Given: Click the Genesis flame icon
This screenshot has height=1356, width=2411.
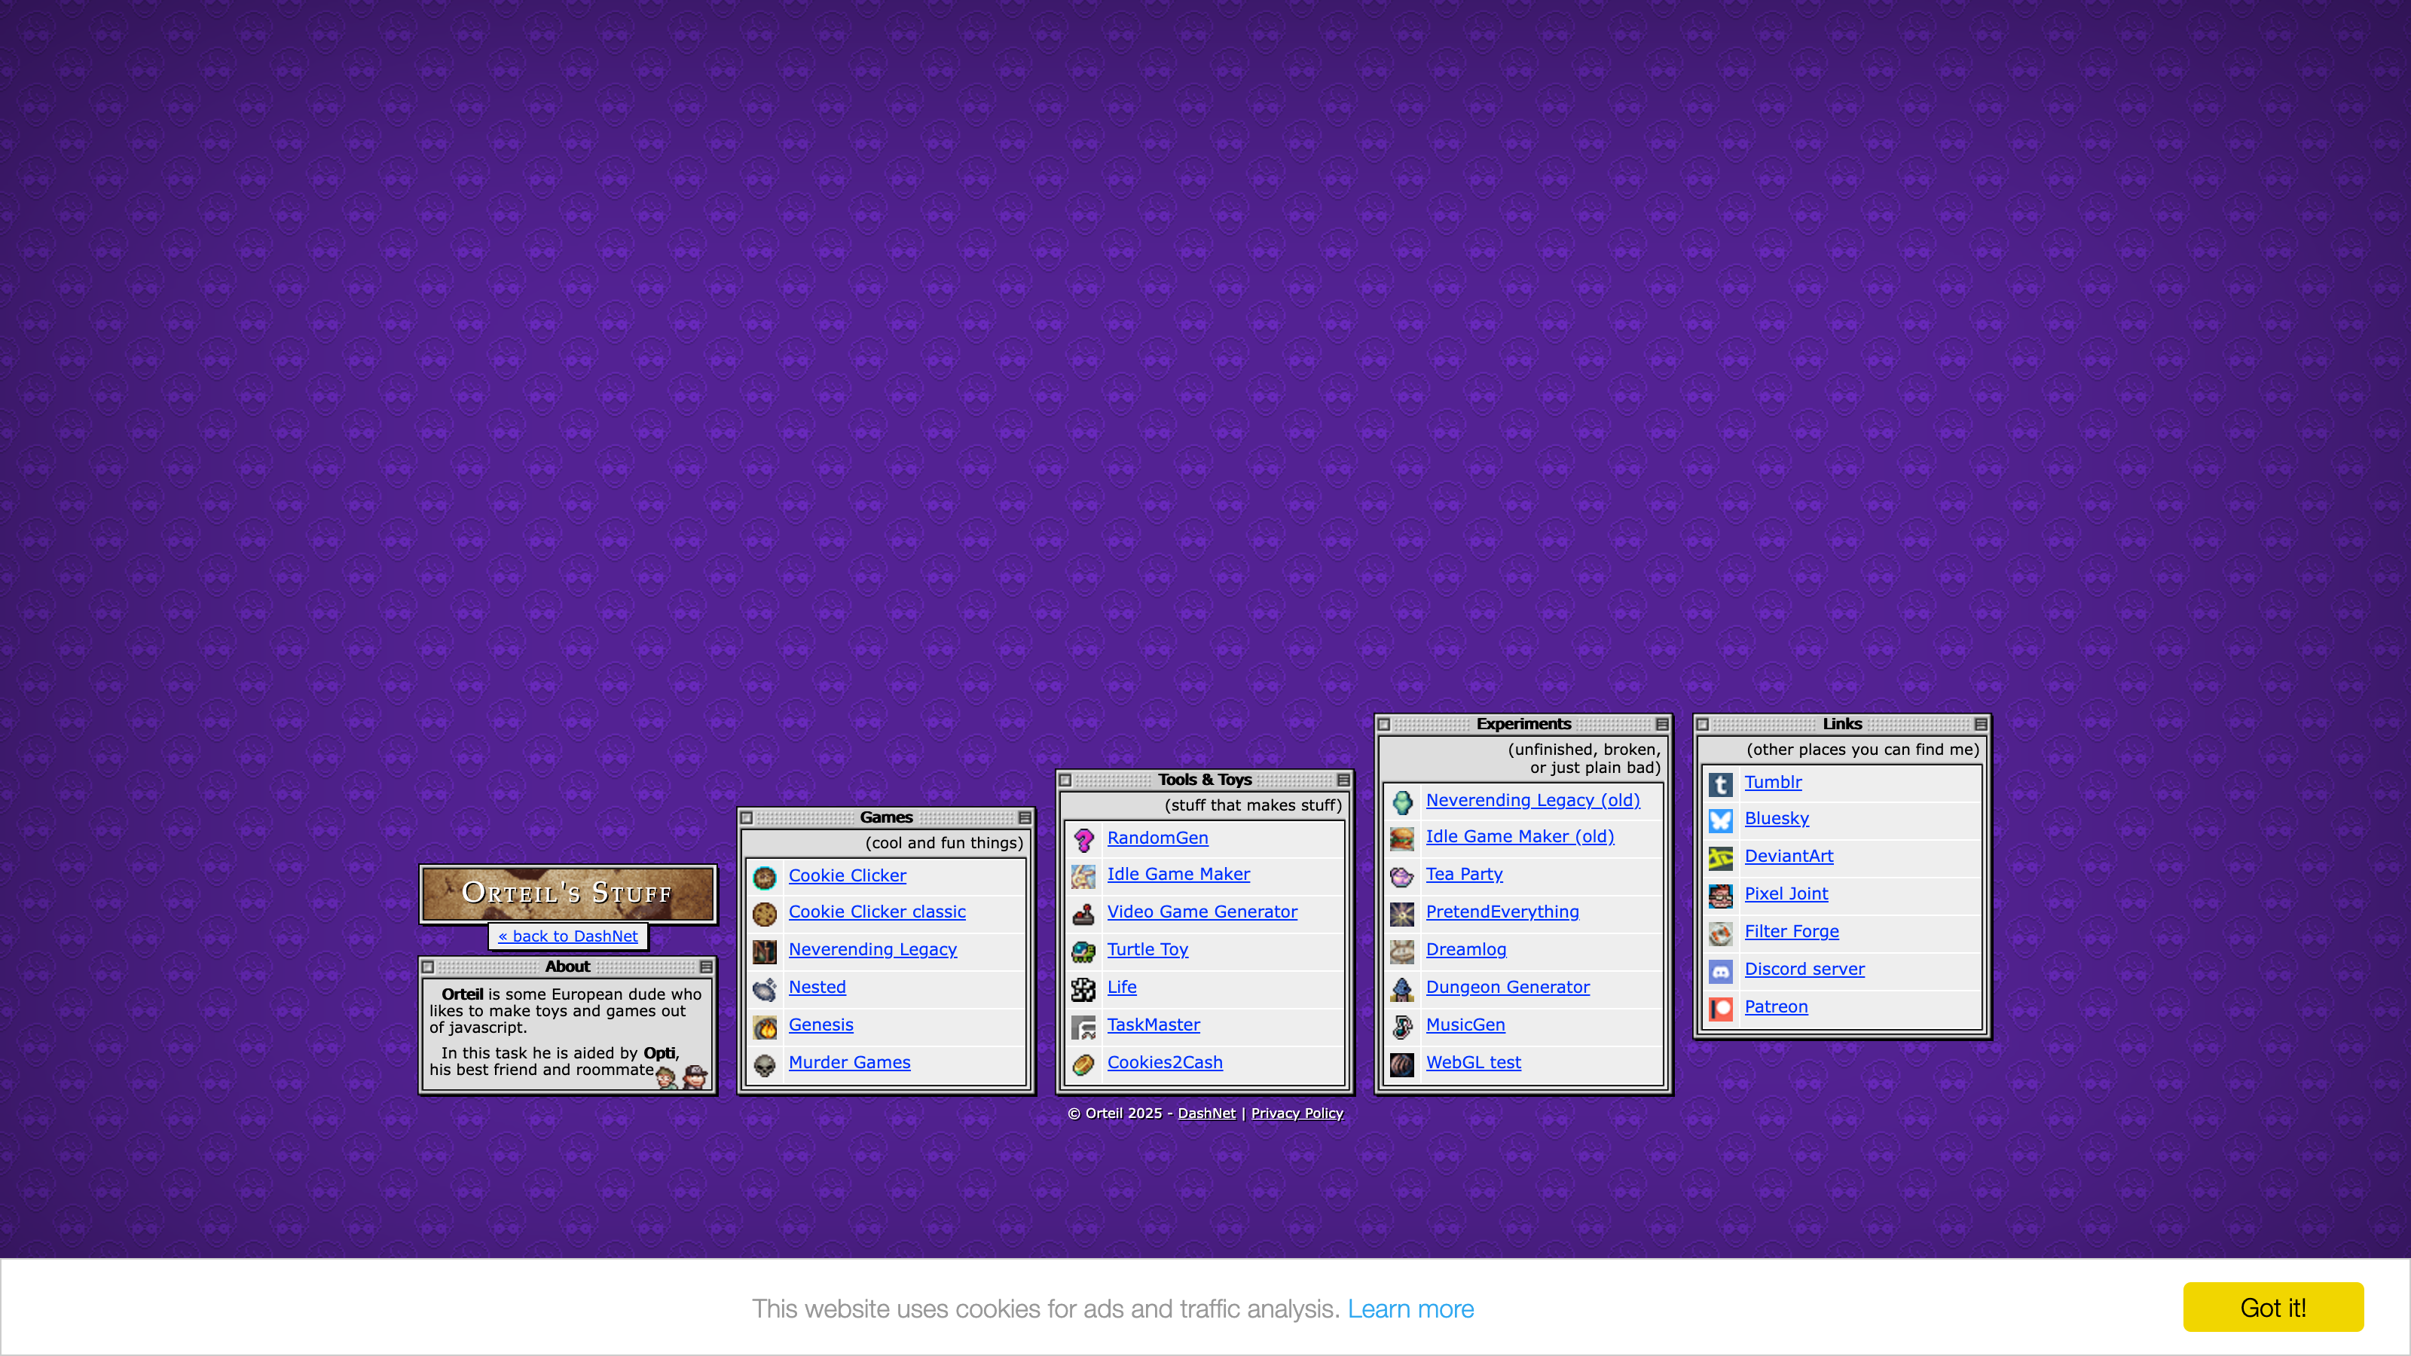Looking at the screenshot, I should point(765,1027).
